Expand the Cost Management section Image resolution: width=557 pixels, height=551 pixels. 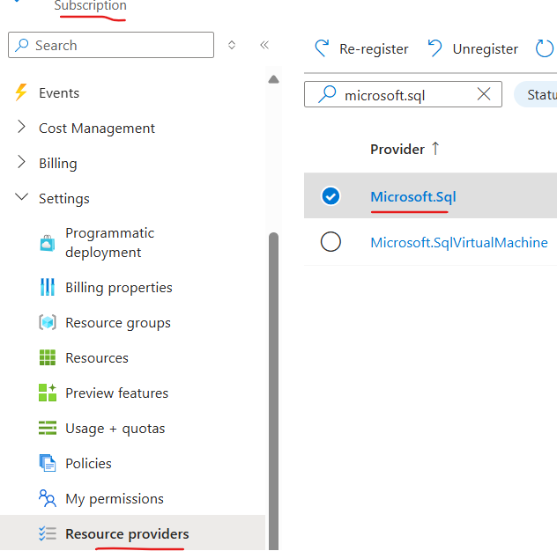click(x=21, y=127)
